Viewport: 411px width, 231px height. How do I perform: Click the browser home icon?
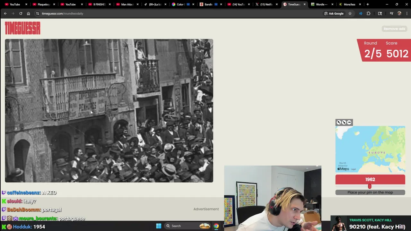28,13
